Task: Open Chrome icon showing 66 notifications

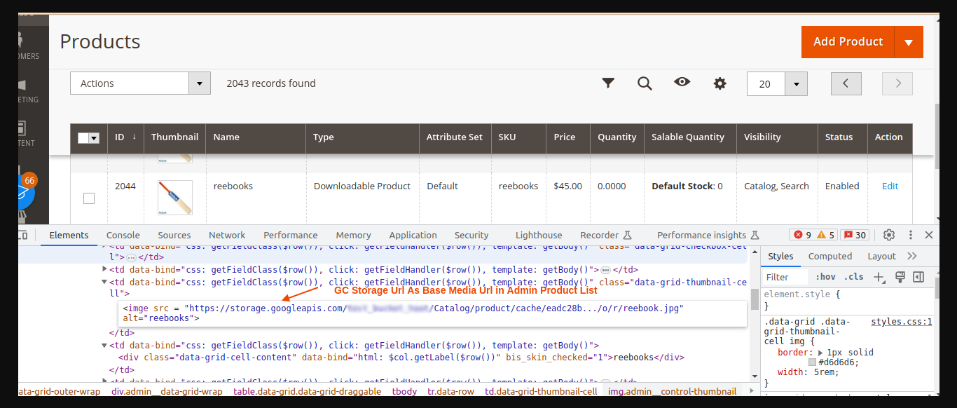Action: (x=25, y=186)
